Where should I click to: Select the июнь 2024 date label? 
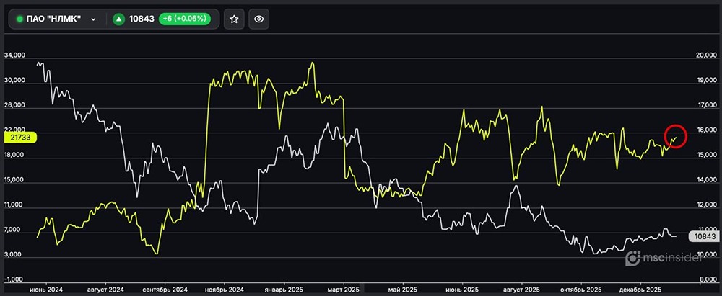click(45, 289)
